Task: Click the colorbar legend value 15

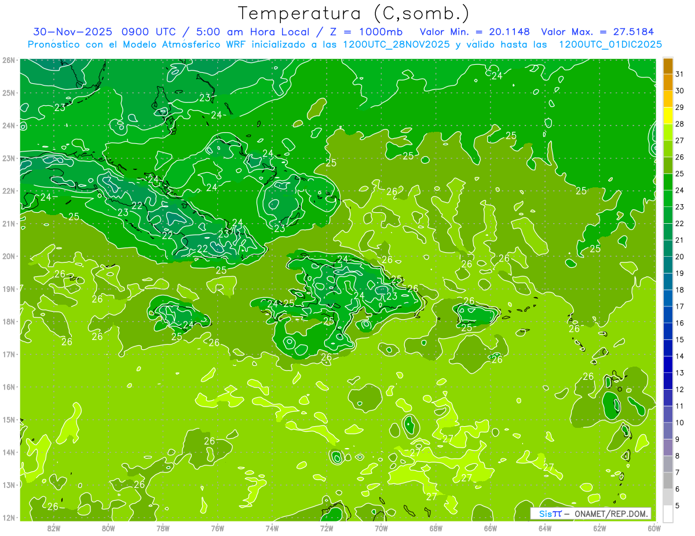Action: [x=680, y=340]
